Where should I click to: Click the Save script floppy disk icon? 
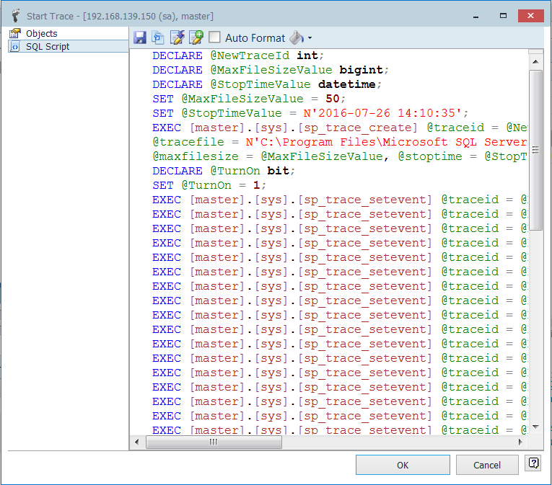[140, 37]
